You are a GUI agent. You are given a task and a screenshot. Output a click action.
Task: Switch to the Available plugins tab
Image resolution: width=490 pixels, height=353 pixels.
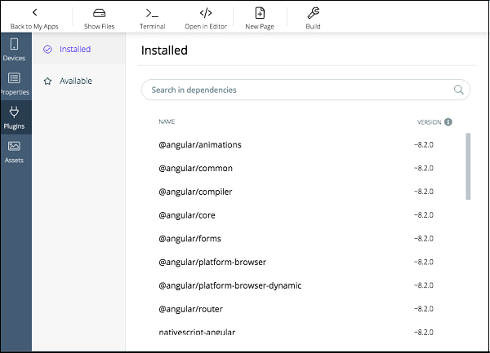pyautogui.click(x=75, y=81)
